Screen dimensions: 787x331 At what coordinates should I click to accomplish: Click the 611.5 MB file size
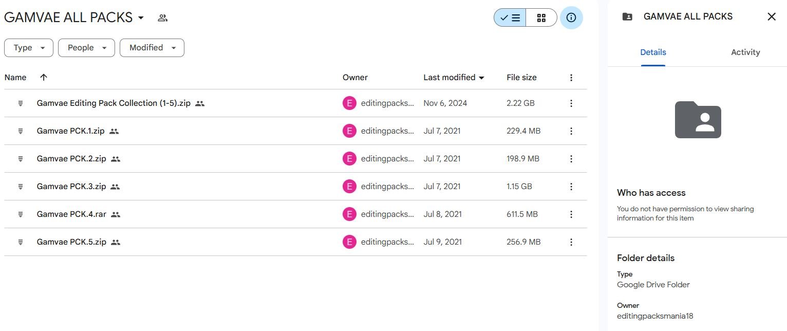(x=522, y=214)
